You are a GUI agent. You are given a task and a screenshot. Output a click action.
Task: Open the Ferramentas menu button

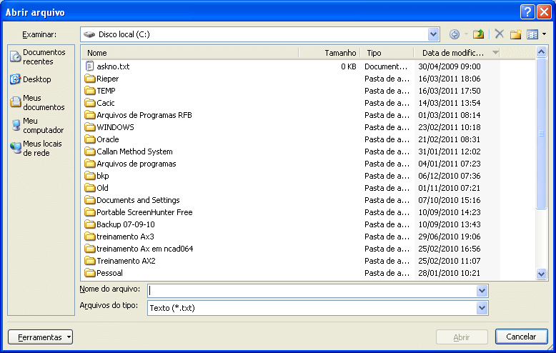tap(40, 337)
